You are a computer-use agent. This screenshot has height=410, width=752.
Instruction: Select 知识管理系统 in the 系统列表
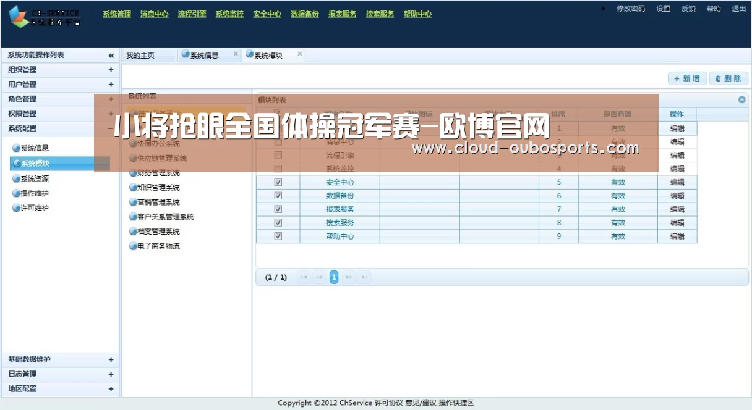pos(159,187)
